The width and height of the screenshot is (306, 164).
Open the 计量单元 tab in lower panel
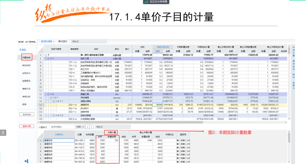43,127
